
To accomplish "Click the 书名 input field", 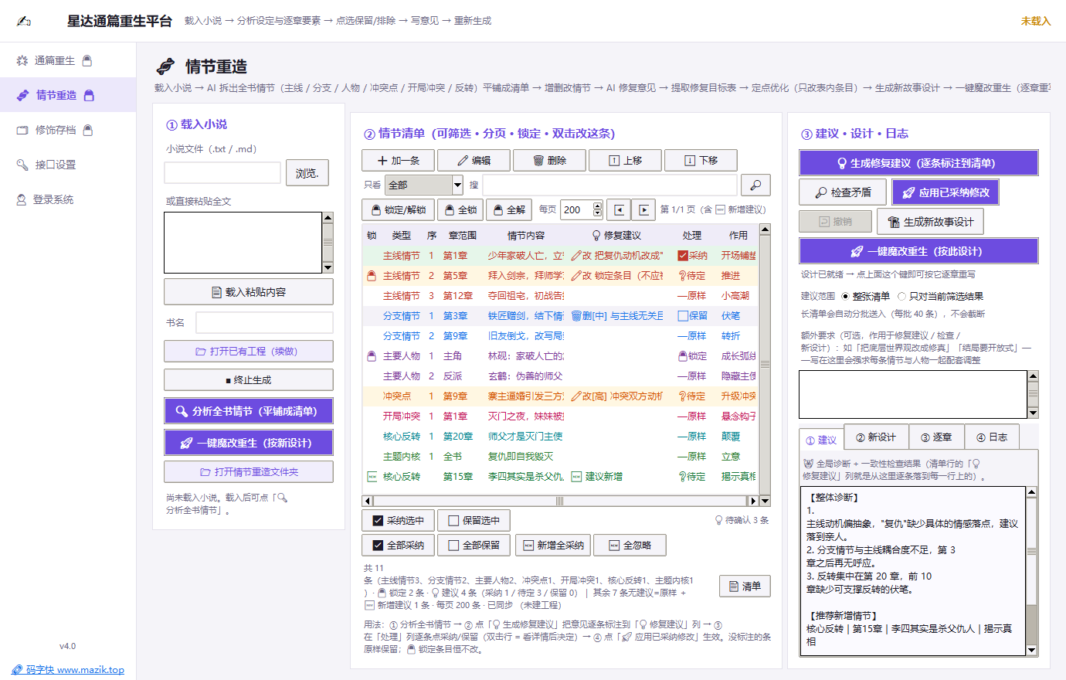I will coord(264,322).
